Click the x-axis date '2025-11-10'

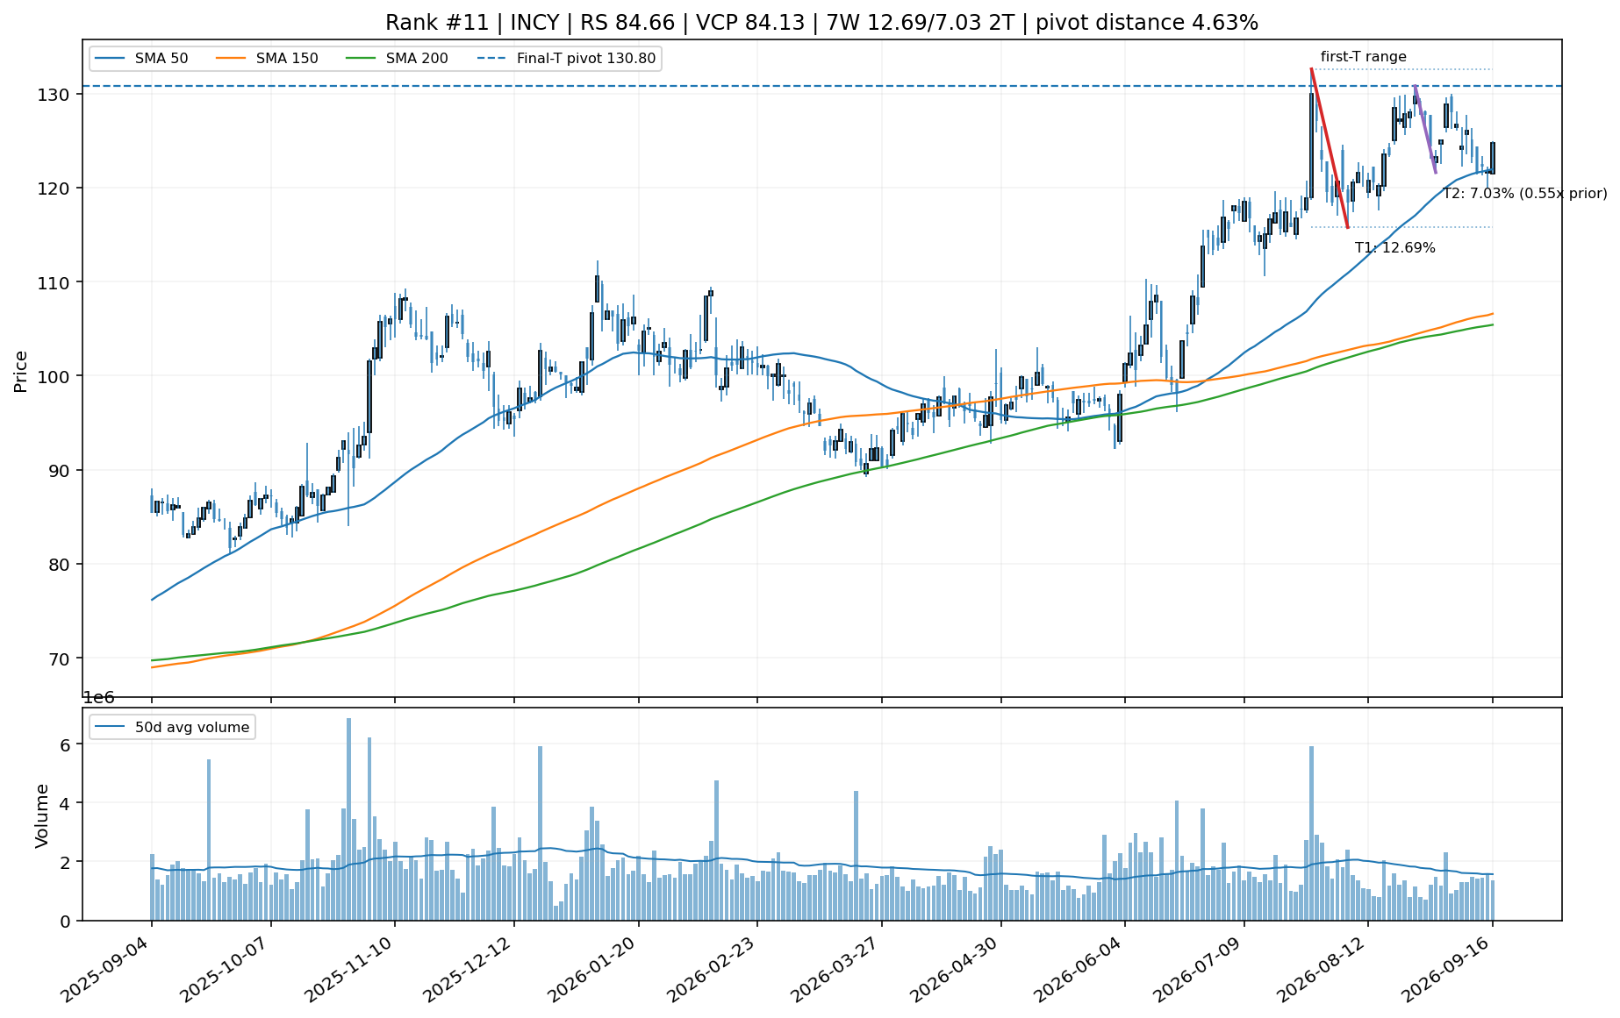[349, 971]
